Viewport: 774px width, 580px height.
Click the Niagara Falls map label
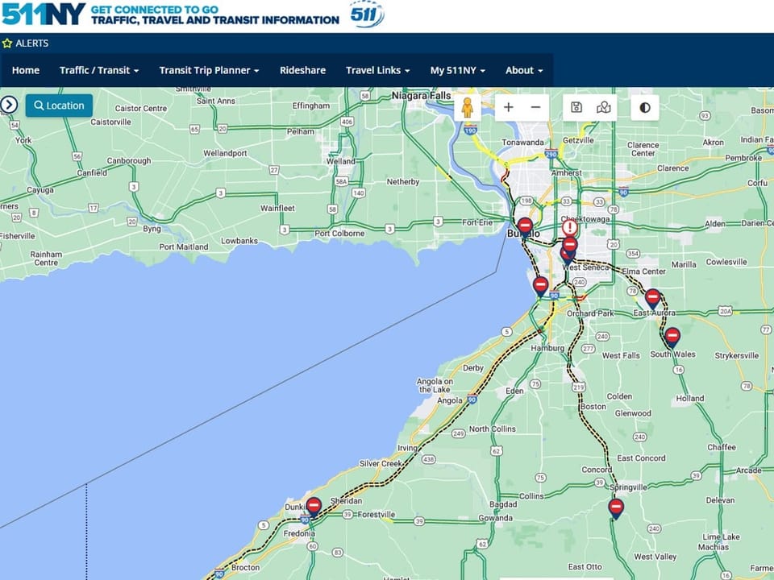[421, 96]
